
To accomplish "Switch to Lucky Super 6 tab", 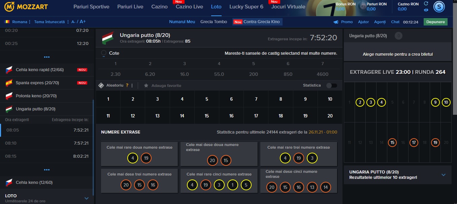I will click(247, 7).
